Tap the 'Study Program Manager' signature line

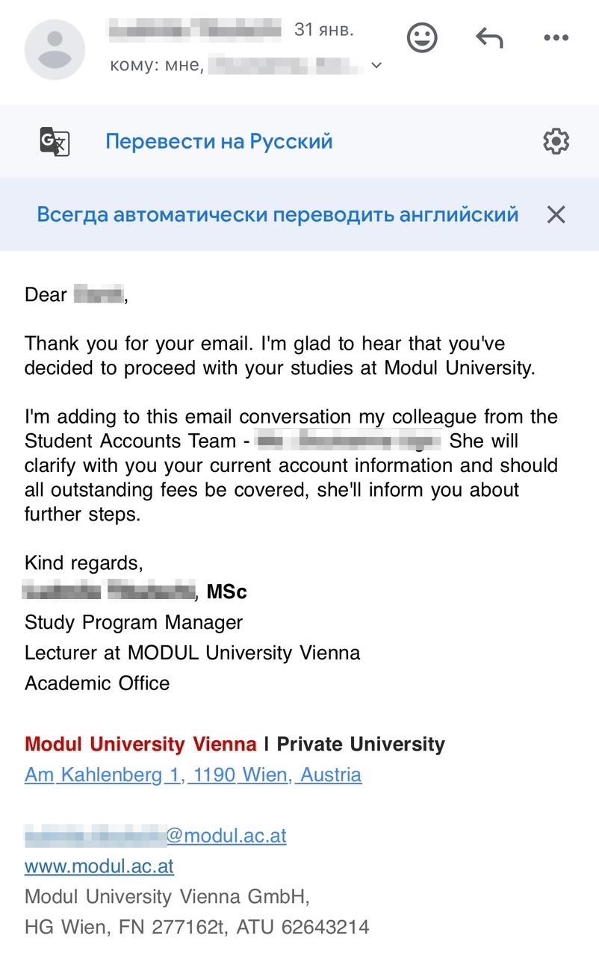click(x=134, y=622)
